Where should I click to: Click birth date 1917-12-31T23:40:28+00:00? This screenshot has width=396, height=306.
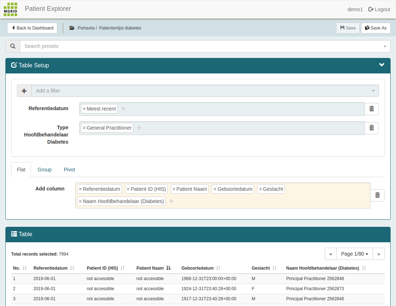click(209, 299)
